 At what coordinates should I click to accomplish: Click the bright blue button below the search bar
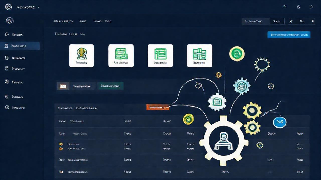[x=289, y=35]
